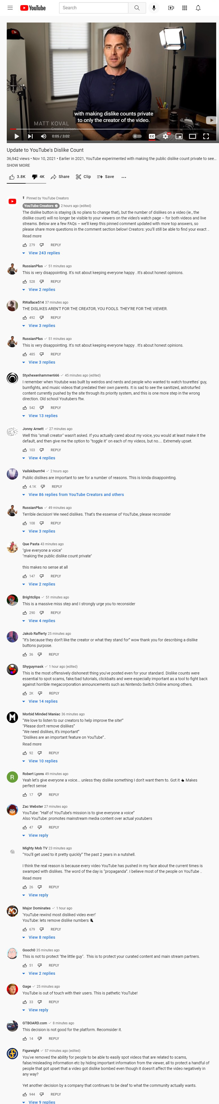Mute the video with the speaker icon
Image resolution: width=219 pixels, height=1104 pixels.
(43, 136)
